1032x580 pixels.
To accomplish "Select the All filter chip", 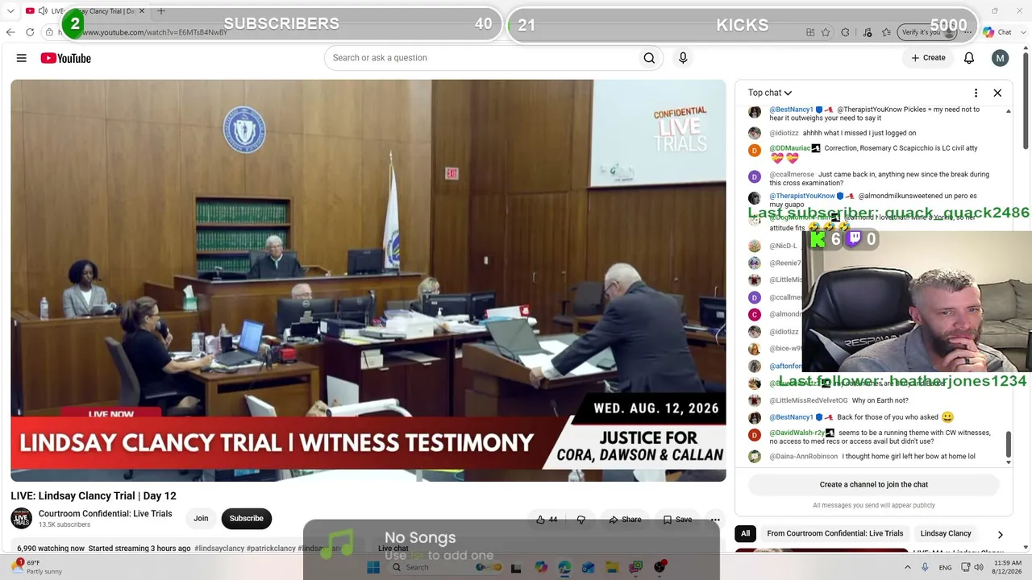I will 745,533.
